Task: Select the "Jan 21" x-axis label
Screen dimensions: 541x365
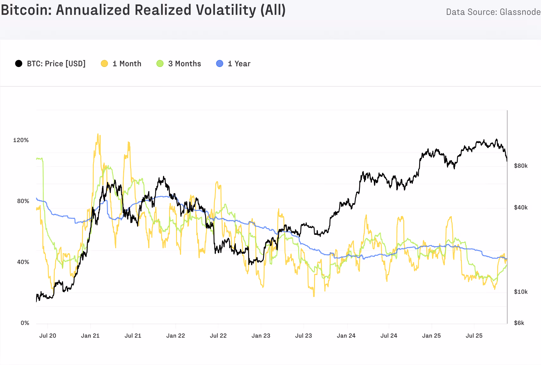Action: [90, 336]
